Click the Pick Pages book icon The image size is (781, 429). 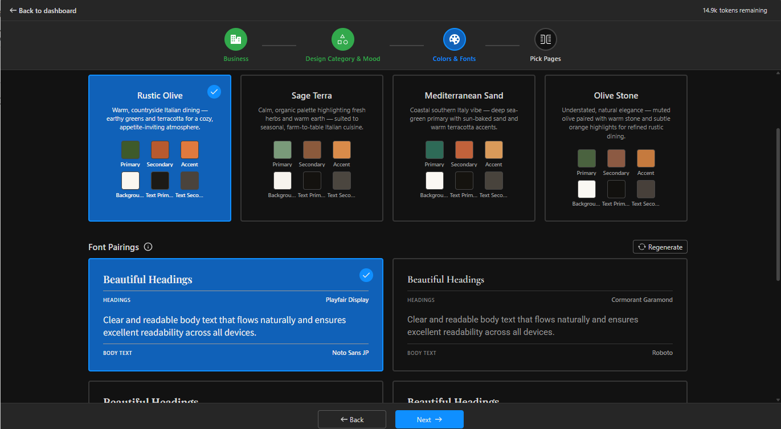[x=545, y=39]
